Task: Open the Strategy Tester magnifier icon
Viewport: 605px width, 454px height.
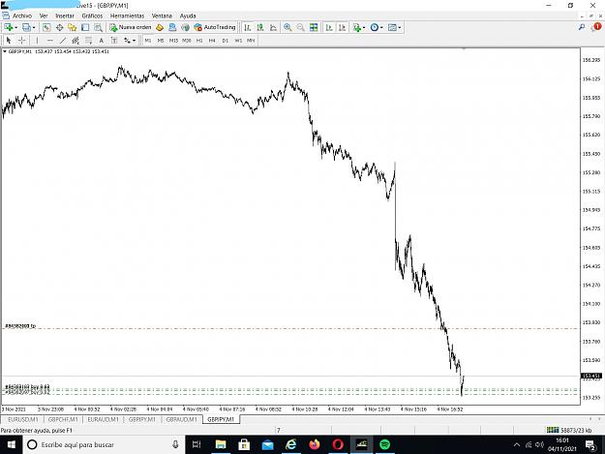Action: [99, 27]
